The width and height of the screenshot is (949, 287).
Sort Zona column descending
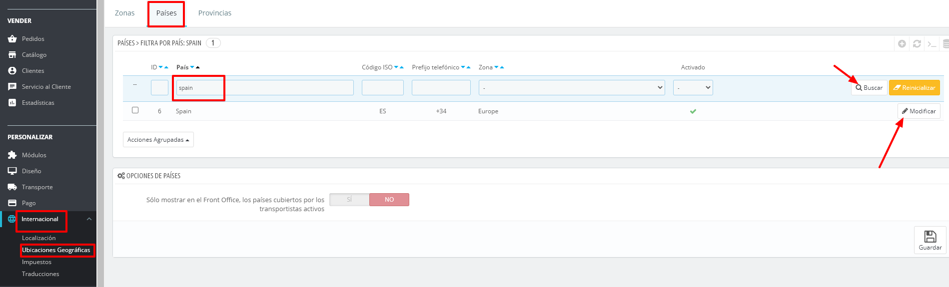click(x=497, y=67)
